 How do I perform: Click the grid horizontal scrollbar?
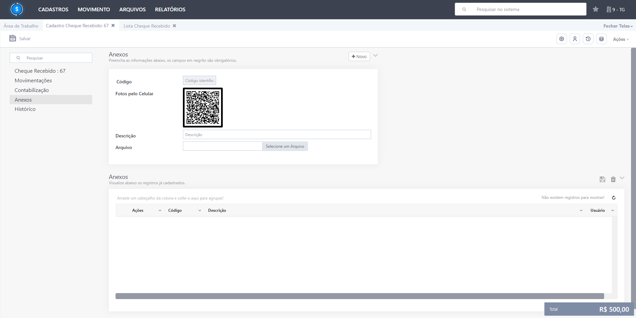359,296
